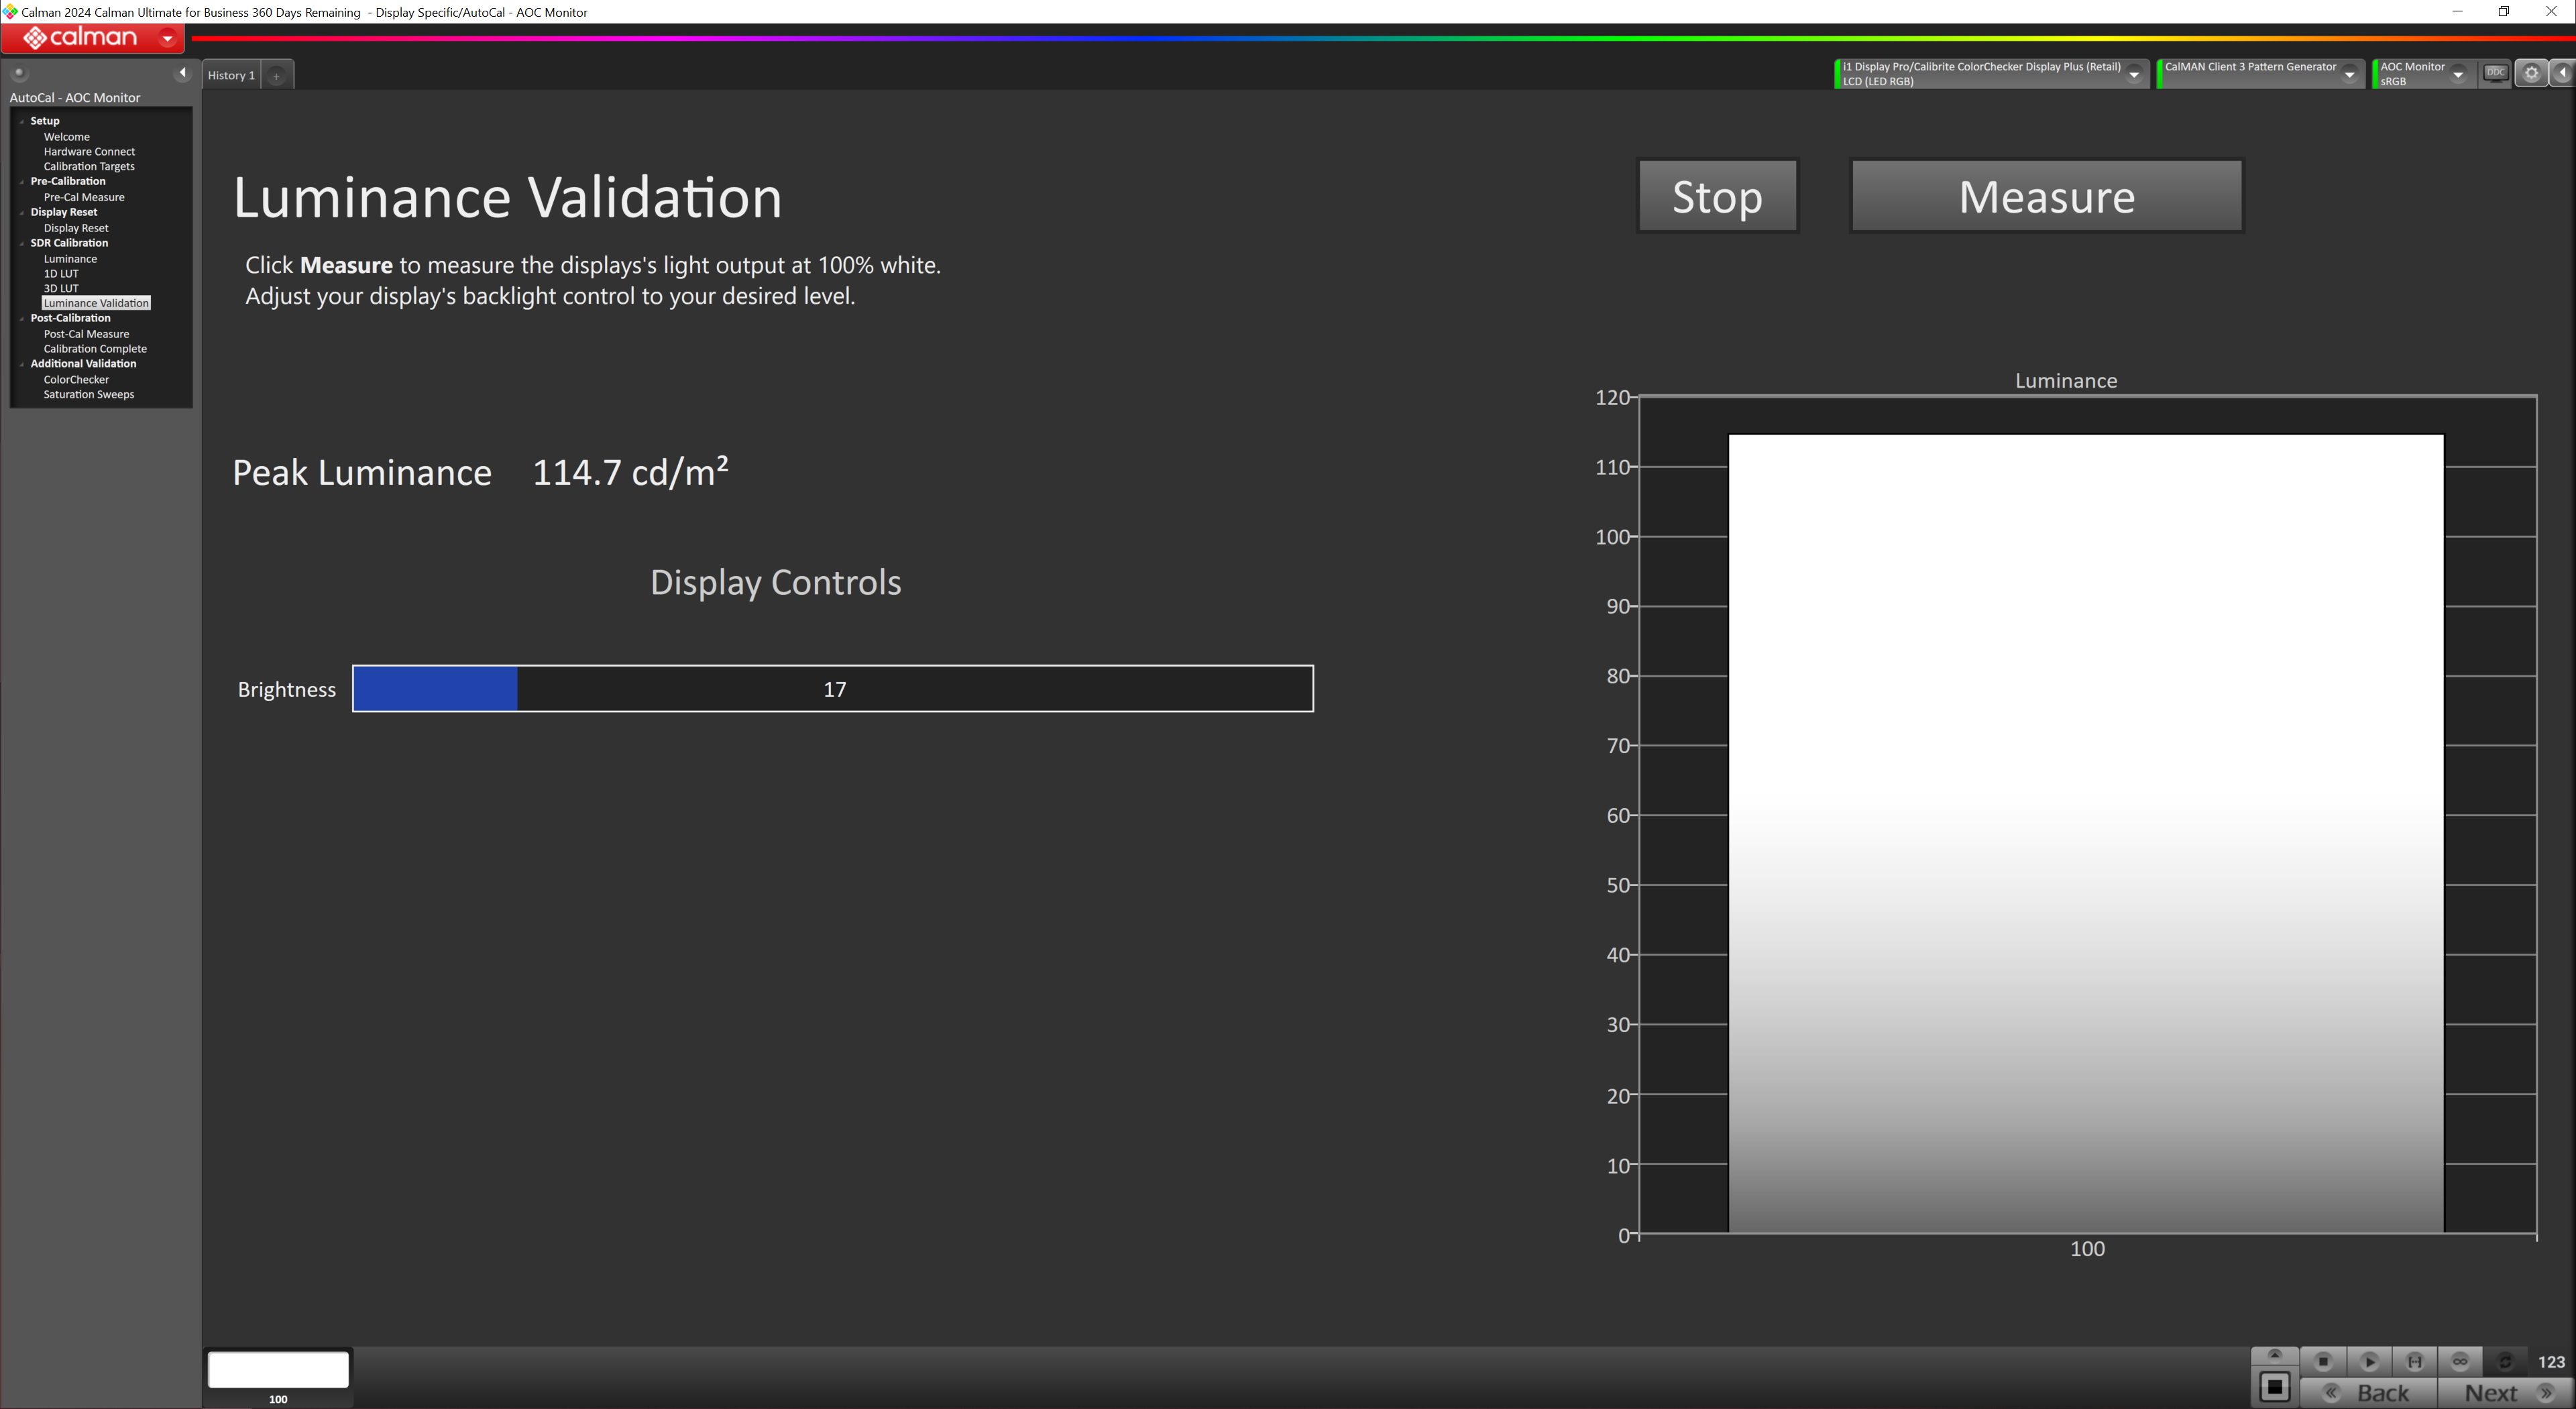This screenshot has height=1409, width=2576.
Task: Collapse the right panel arrow icon
Action: click(x=2563, y=73)
